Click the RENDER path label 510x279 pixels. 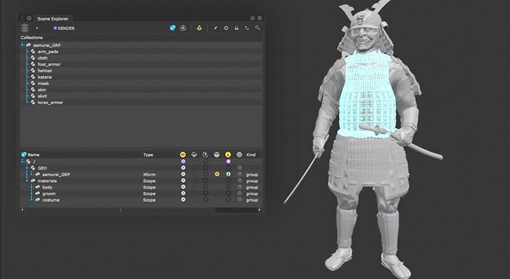[x=66, y=28]
